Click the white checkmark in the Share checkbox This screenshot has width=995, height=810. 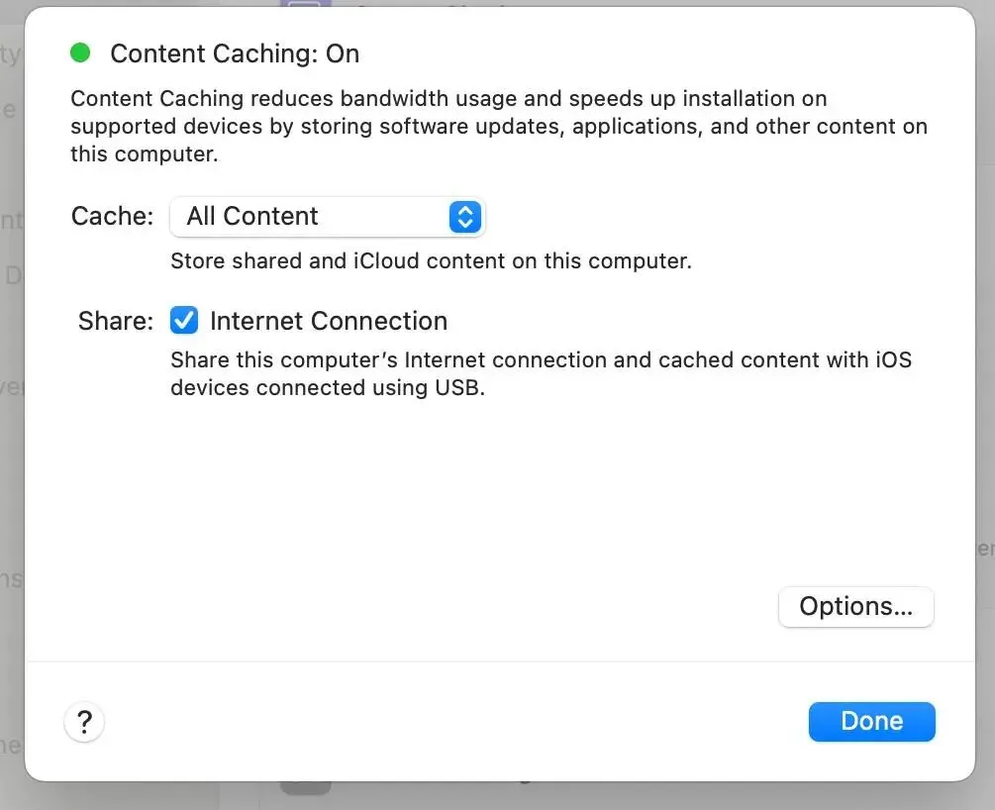pyautogui.click(x=184, y=321)
